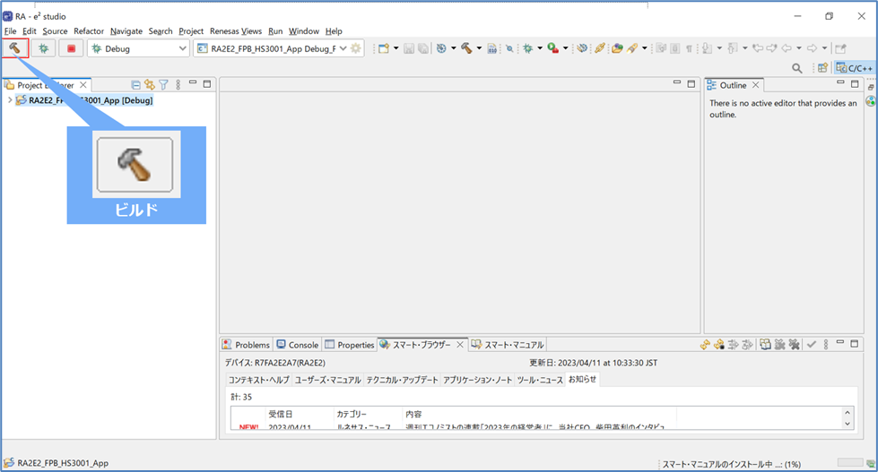Open the Search flashlight dropdown arrow

(645, 48)
